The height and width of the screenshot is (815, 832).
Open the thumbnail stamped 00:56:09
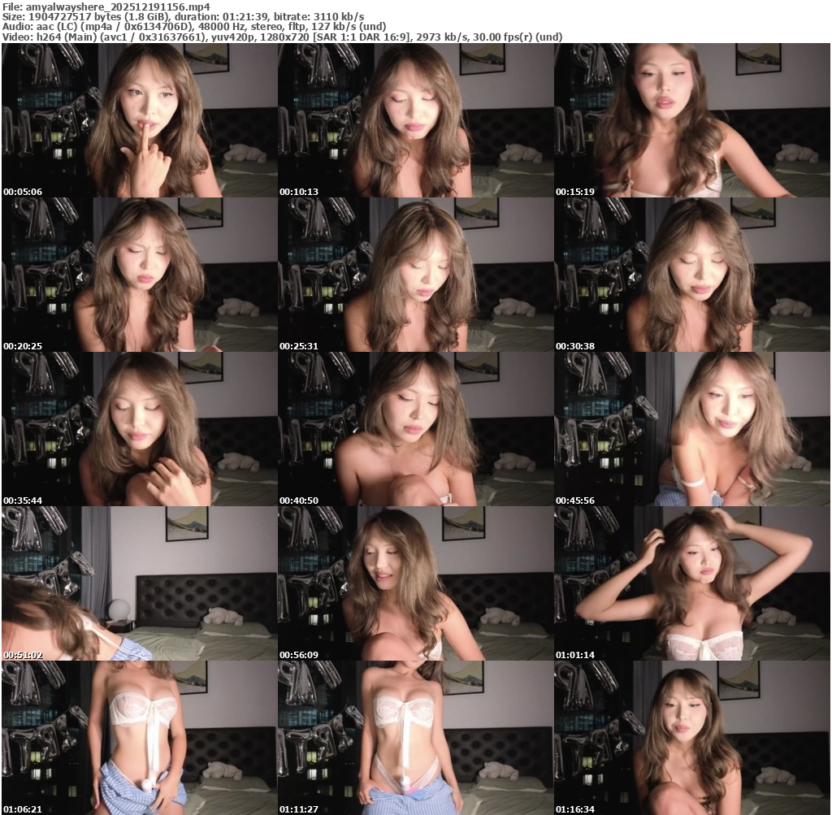415,583
